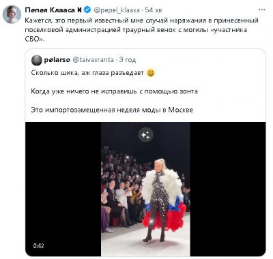Open the Пепел Клааса display name
Screen dimensions: 273x259
pos(53,10)
